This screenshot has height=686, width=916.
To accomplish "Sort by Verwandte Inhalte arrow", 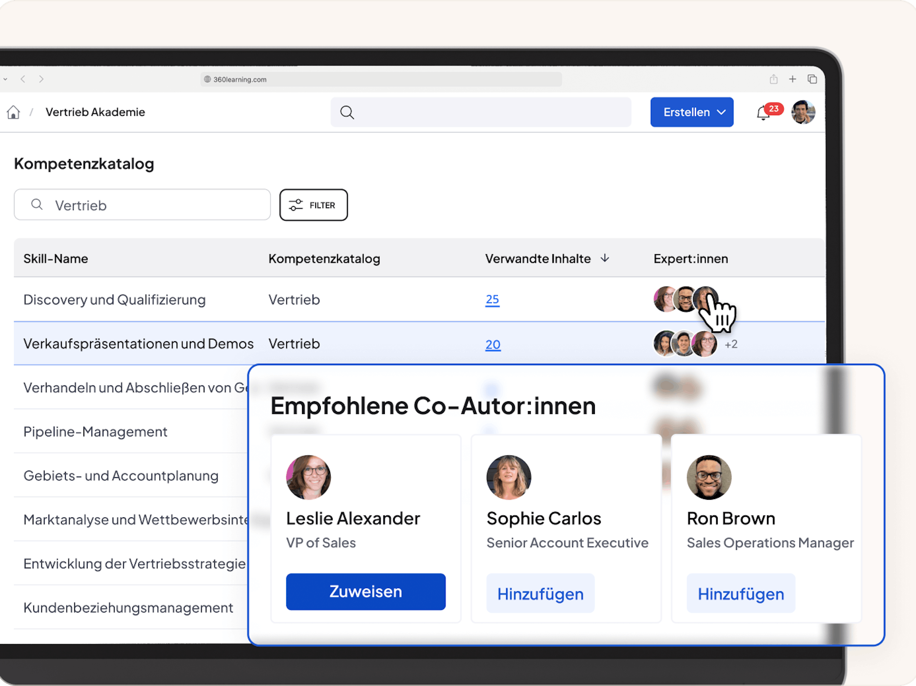I will tap(605, 258).
